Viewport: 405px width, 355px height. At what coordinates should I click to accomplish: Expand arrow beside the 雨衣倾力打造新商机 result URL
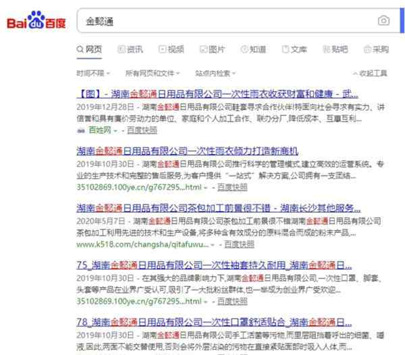click(206, 188)
